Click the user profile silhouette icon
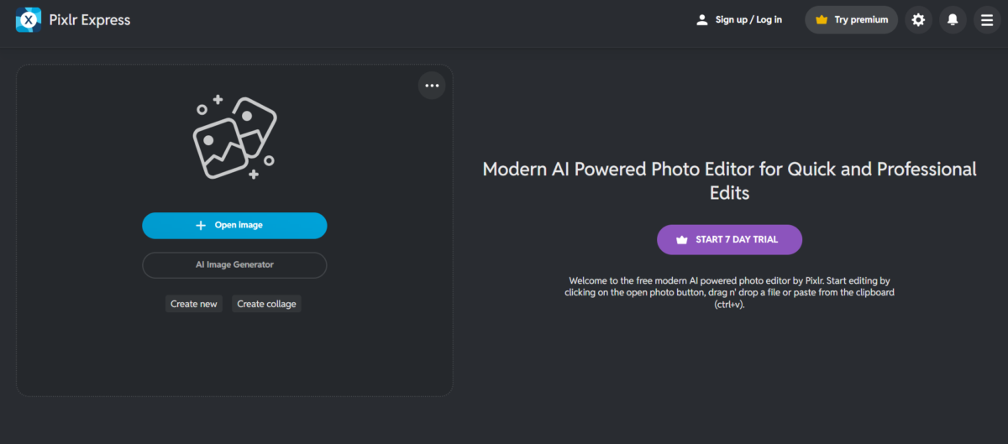1008x444 pixels. click(702, 20)
